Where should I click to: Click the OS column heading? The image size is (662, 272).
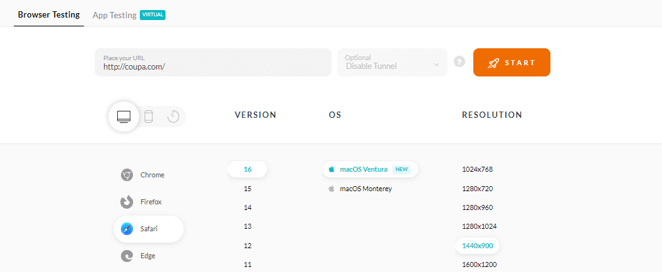pyautogui.click(x=335, y=115)
